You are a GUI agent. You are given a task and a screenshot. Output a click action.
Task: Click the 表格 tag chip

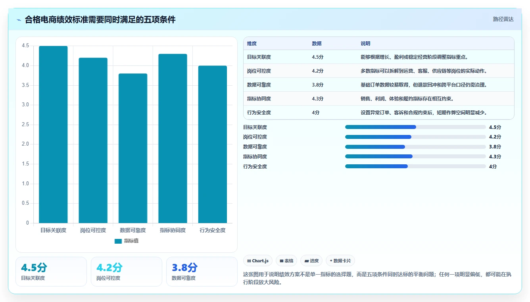(286, 261)
